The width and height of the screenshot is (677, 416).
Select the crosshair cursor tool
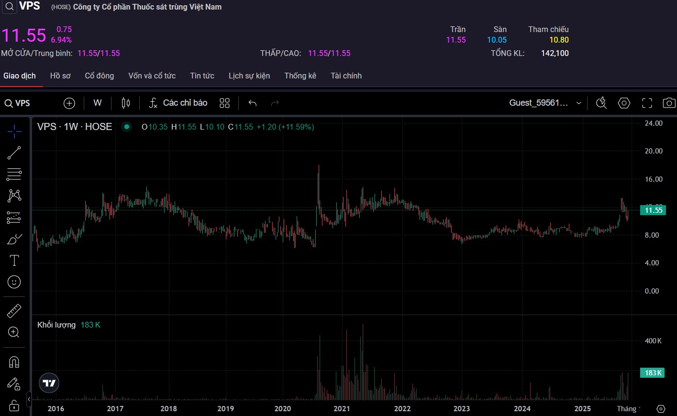(14, 131)
